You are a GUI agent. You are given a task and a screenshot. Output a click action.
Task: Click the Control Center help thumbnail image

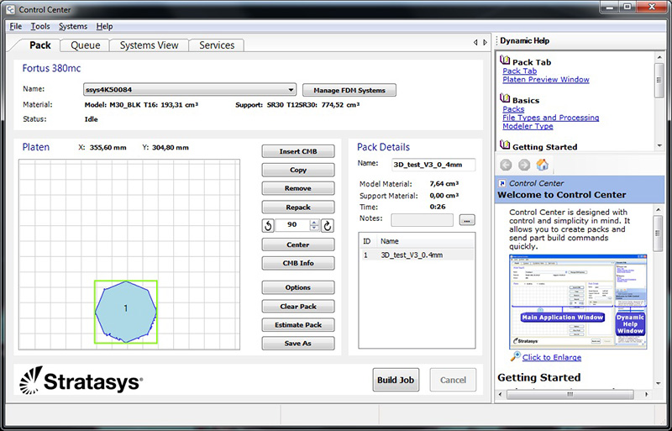coord(578,302)
